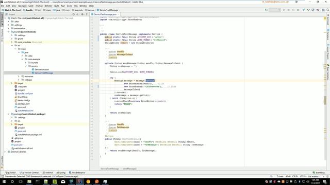Click UTF-8 encoding in status bar

(x=303, y=176)
